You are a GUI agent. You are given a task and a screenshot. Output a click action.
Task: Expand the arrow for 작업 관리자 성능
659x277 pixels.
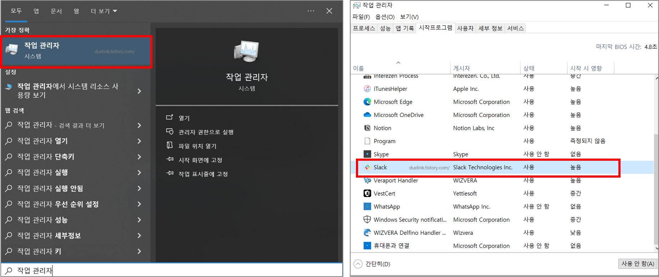pyautogui.click(x=139, y=220)
